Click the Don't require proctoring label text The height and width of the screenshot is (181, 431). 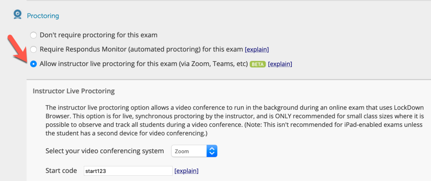(x=99, y=35)
